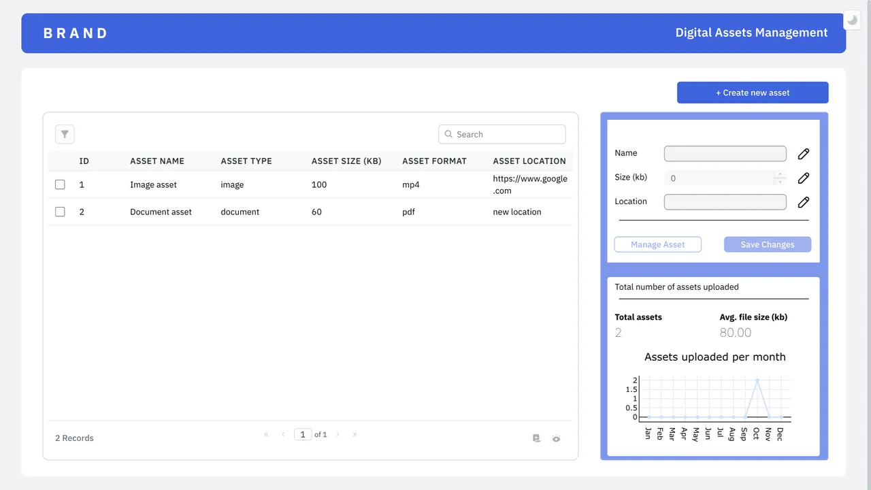
Task: Go to first page double-arrow
Action: [x=266, y=434]
